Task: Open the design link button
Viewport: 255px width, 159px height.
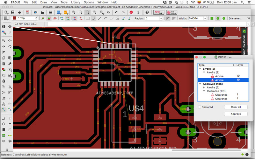Action: pos(158,12)
